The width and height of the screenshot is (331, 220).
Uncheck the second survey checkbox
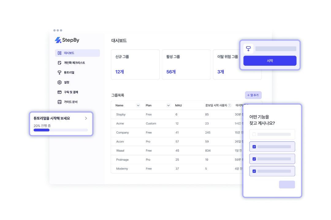click(254, 147)
